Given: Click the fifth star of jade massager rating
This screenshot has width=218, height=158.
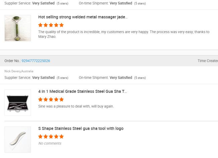Looking at the screenshot, I should click(x=61, y=25).
